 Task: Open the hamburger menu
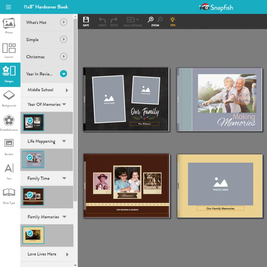tap(9, 7)
